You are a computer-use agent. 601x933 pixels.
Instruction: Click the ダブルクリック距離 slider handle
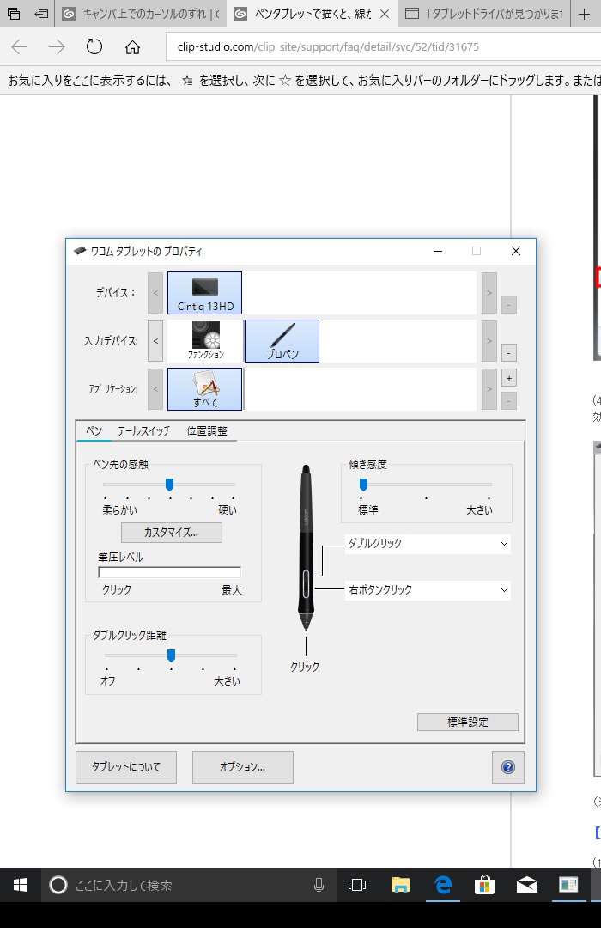point(171,656)
